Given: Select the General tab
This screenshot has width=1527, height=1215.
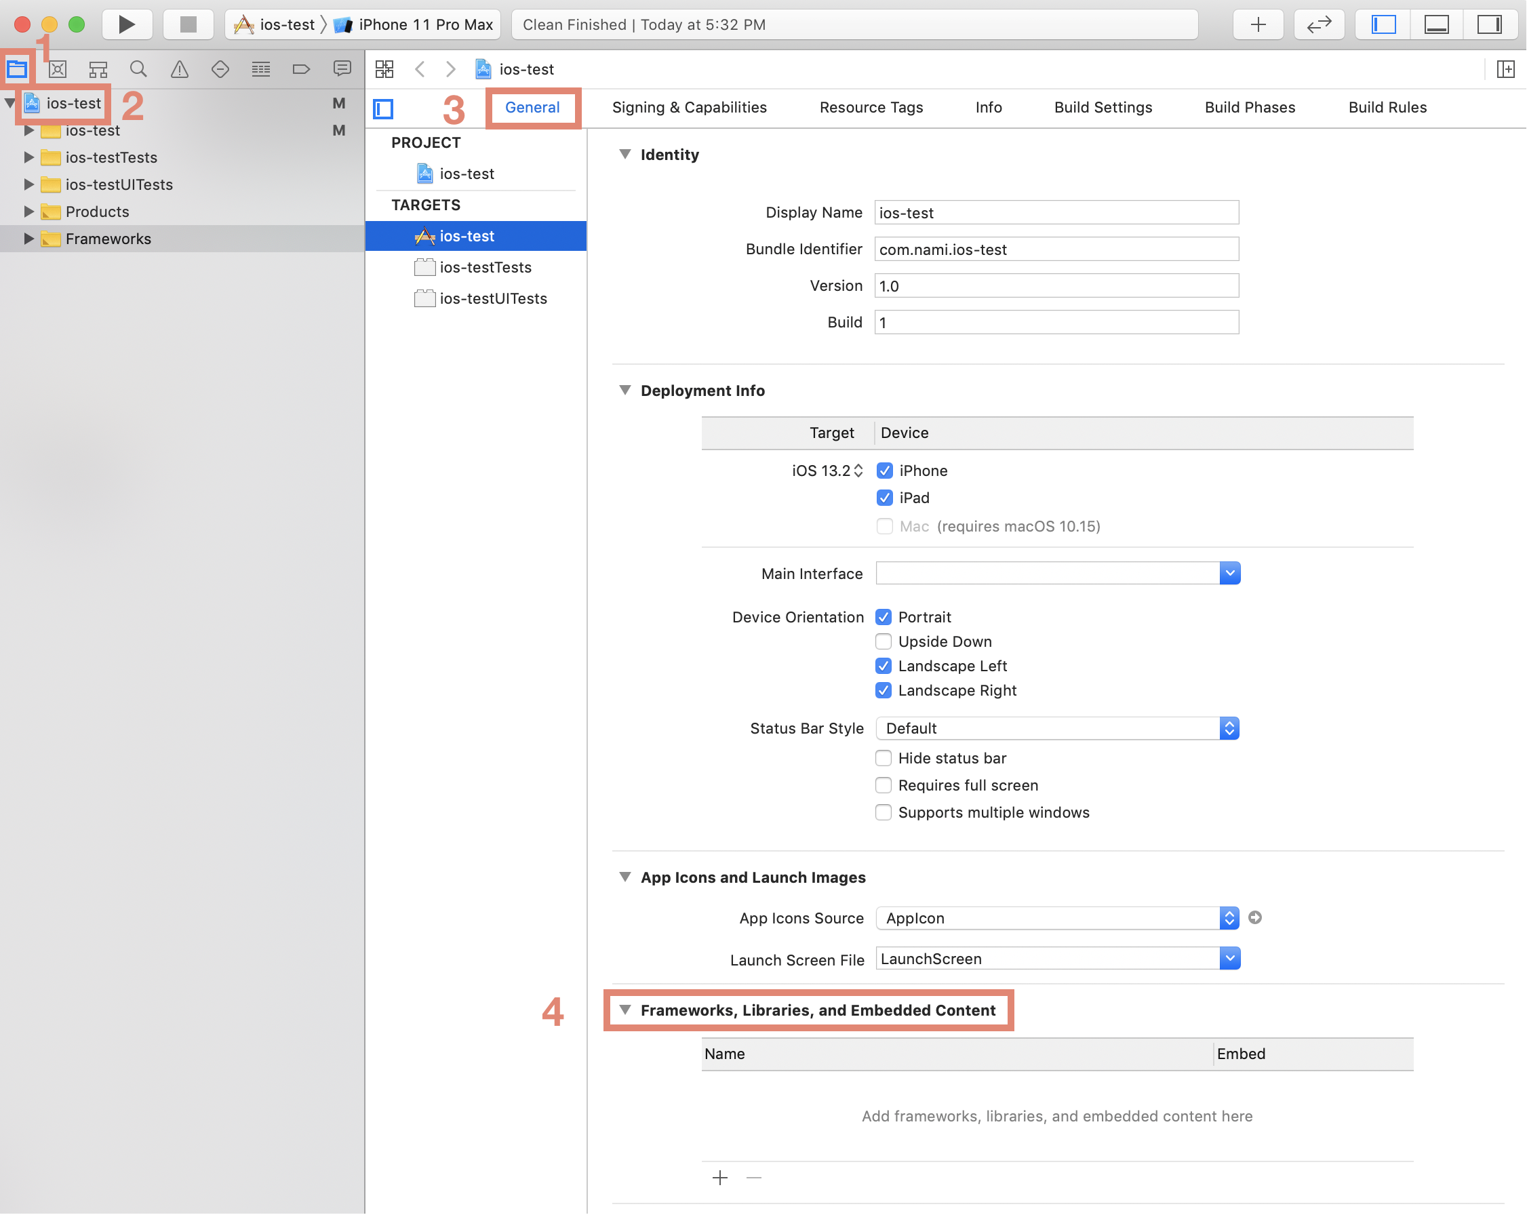Looking at the screenshot, I should (x=532, y=108).
